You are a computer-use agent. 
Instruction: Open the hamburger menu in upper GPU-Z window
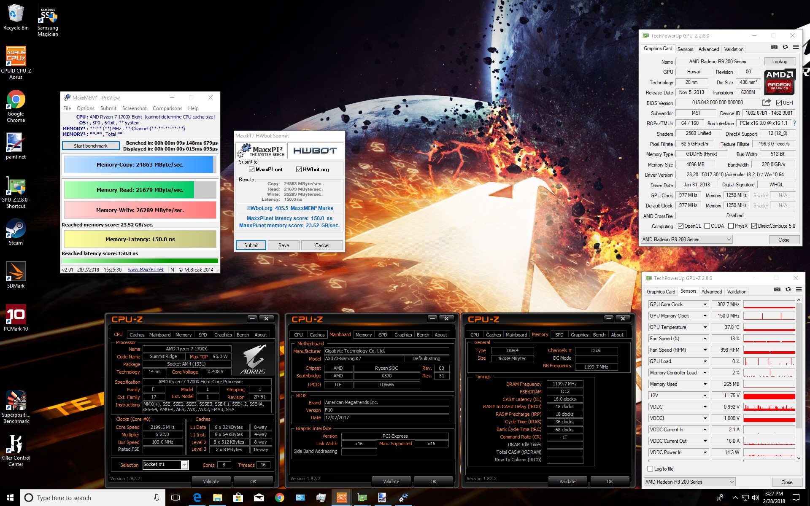796,47
